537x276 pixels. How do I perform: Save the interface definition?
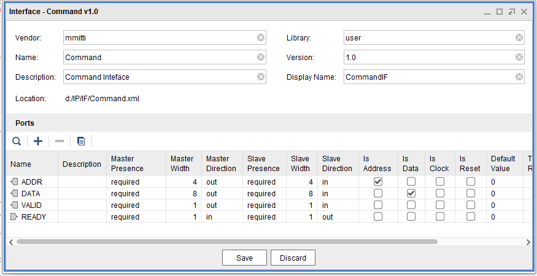point(244,258)
